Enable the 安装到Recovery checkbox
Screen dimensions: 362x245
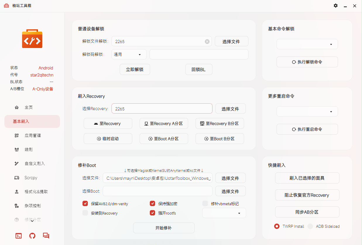(85, 213)
